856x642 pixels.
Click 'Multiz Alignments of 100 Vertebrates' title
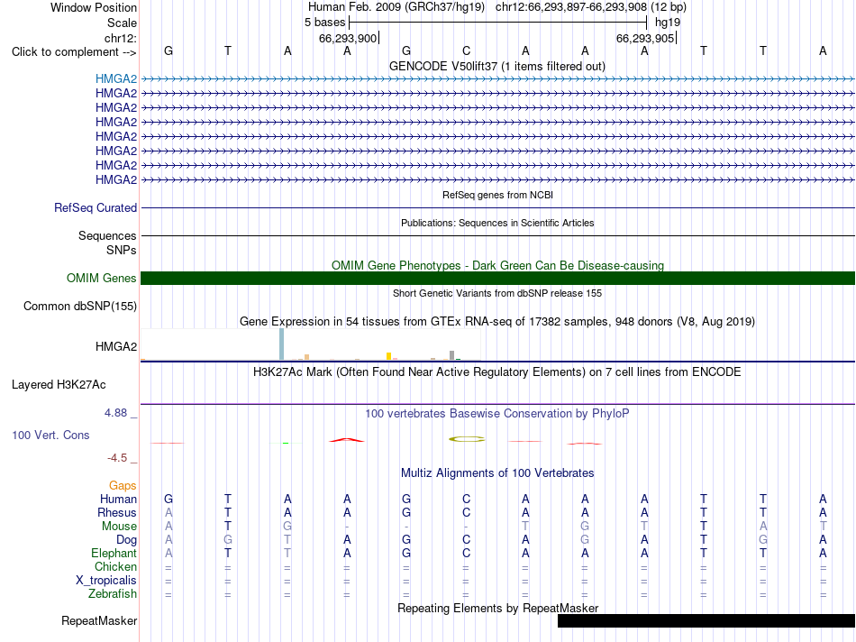coord(497,473)
